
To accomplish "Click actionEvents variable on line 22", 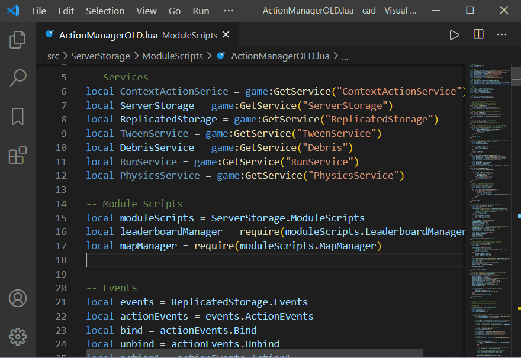I will (x=154, y=316).
